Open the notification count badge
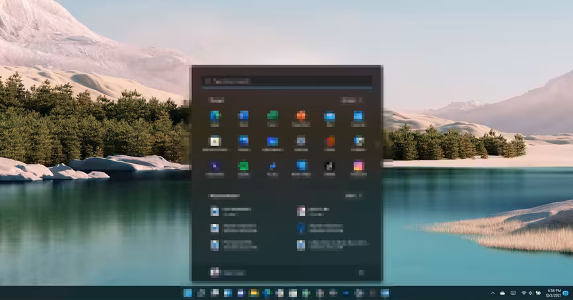 click(566, 293)
